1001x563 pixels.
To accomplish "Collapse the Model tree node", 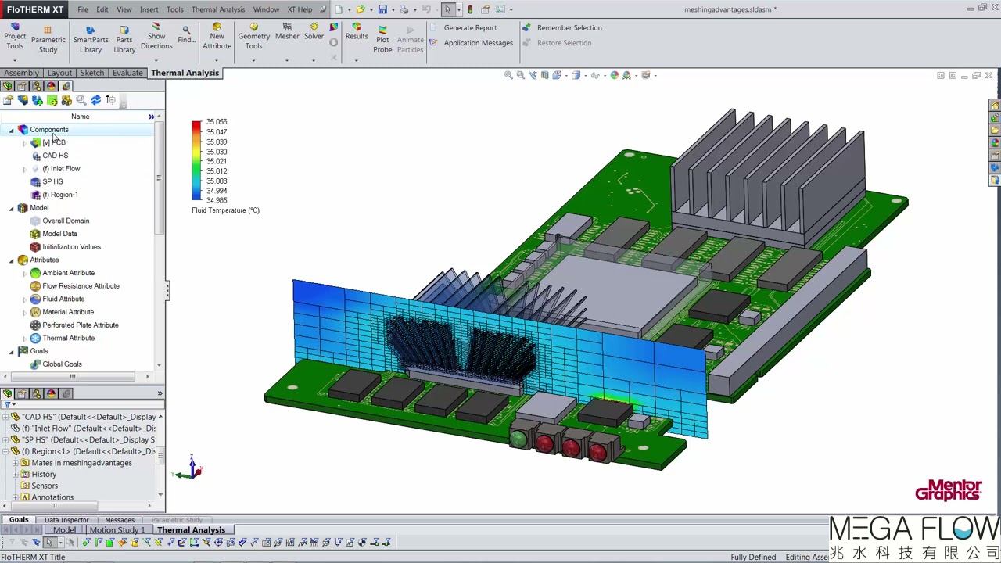I will coord(12,208).
